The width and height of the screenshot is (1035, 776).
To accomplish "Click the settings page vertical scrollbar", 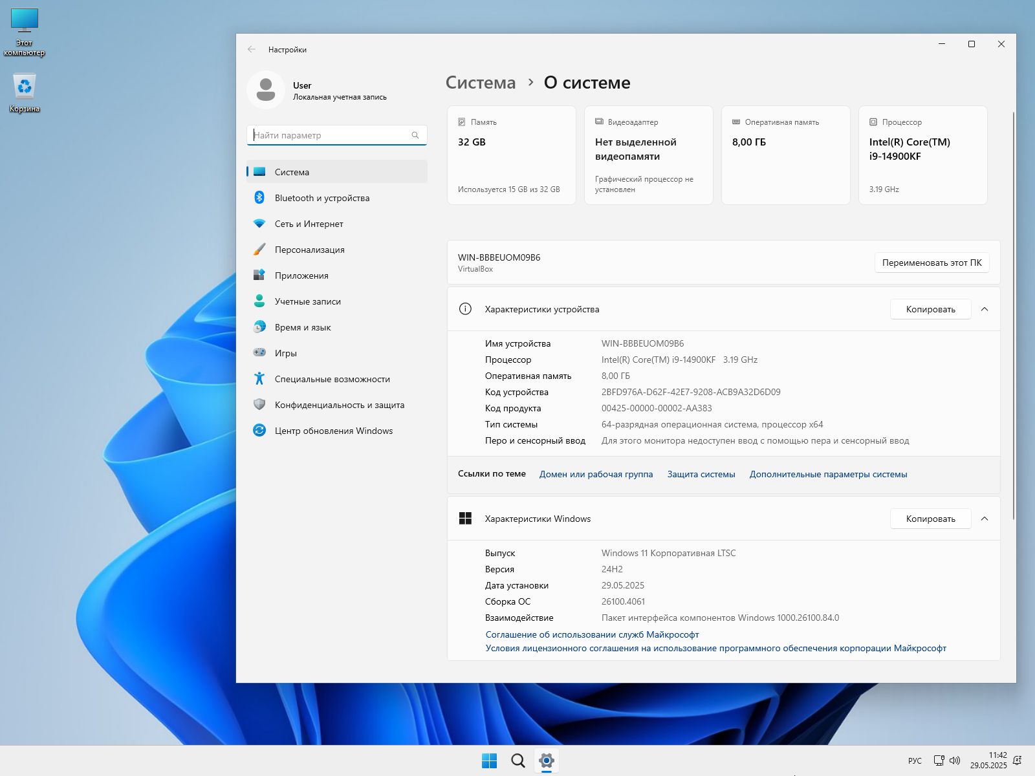I will point(1013,315).
